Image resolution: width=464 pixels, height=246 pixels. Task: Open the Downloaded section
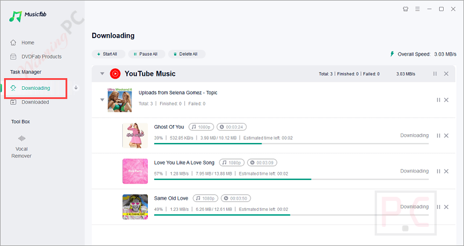tap(30, 102)
